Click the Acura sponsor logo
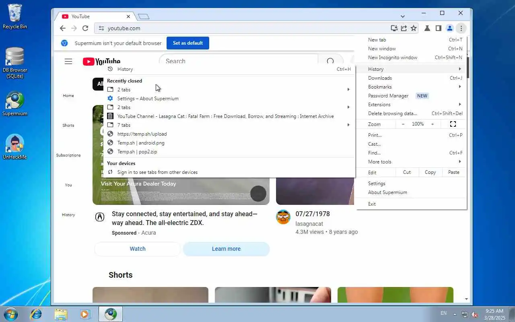This screenshot has width=515, height=322. (x=100, y=217)
